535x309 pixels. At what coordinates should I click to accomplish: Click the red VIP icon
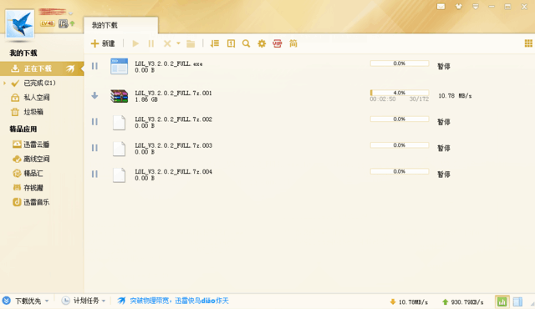click(x=278, y=43)
